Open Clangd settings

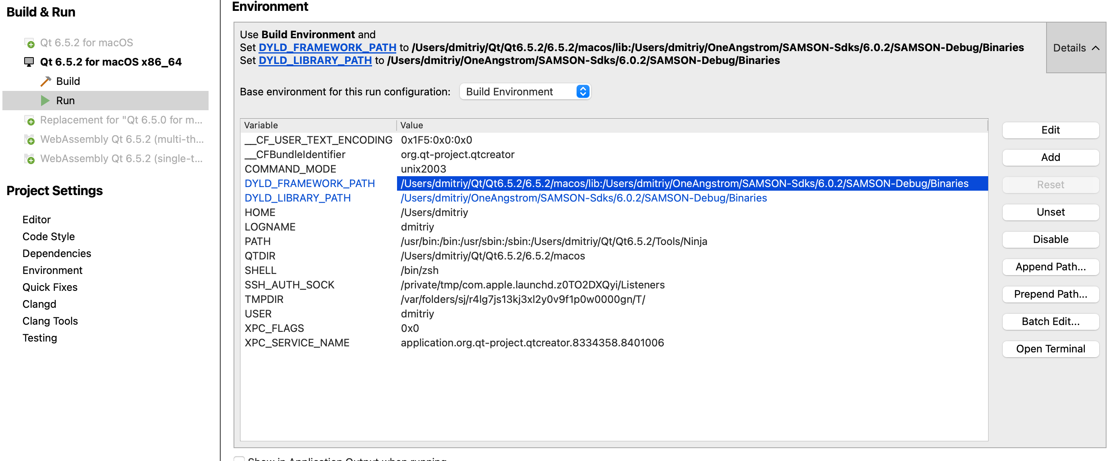click(39, 304)
